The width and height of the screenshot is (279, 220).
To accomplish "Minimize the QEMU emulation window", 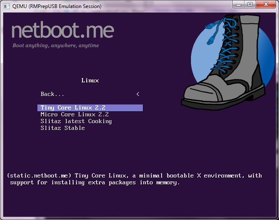I will coord(239,4).
